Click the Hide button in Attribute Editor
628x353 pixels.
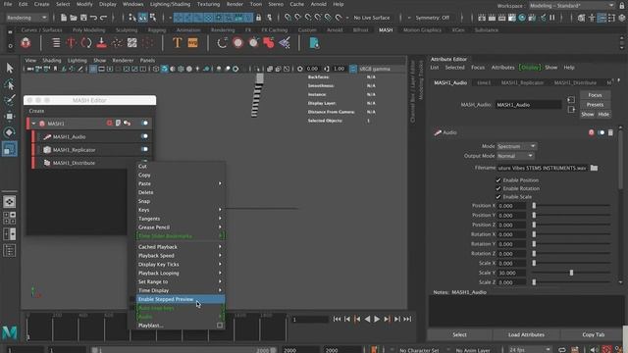point(603,115)
